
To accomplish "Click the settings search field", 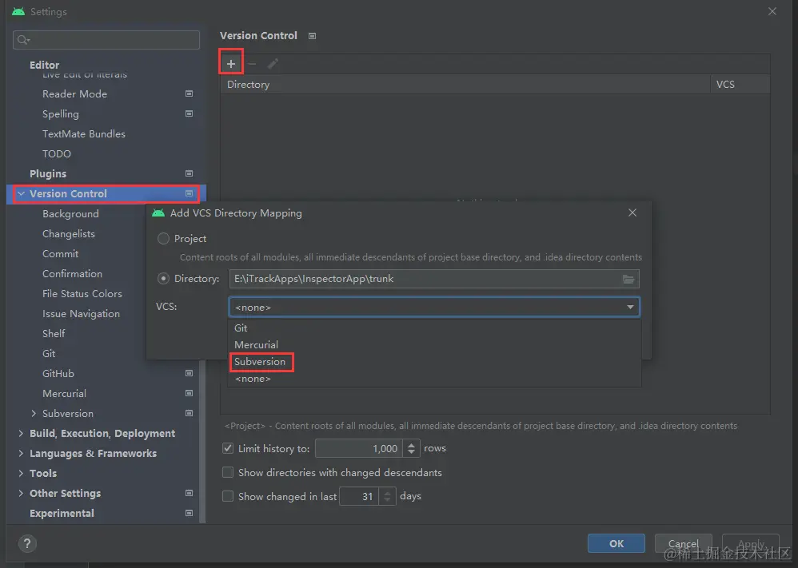I will click(106, 40).
